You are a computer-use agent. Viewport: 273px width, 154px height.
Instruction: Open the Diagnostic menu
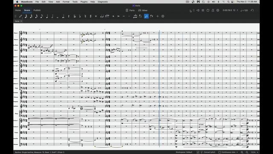(x=103, y=2)
